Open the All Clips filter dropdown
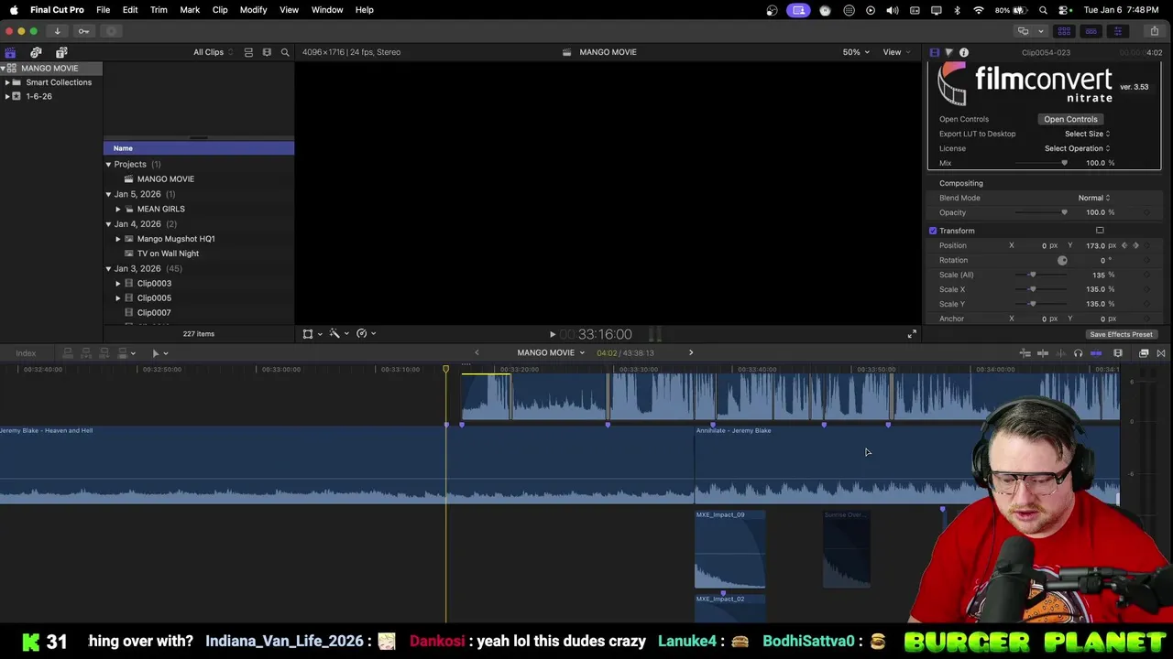 pos(213,52)
